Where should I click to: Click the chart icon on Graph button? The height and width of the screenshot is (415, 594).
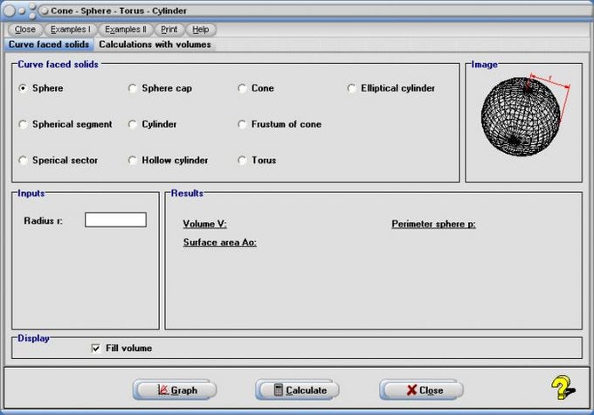point(162,390)
